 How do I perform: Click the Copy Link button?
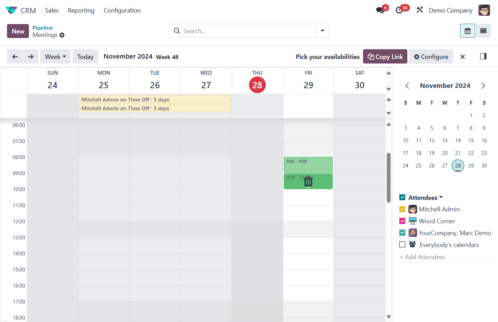(x=385, y=57)
